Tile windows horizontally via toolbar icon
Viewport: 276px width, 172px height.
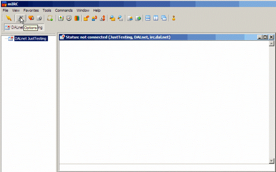[x=148, y=18]
